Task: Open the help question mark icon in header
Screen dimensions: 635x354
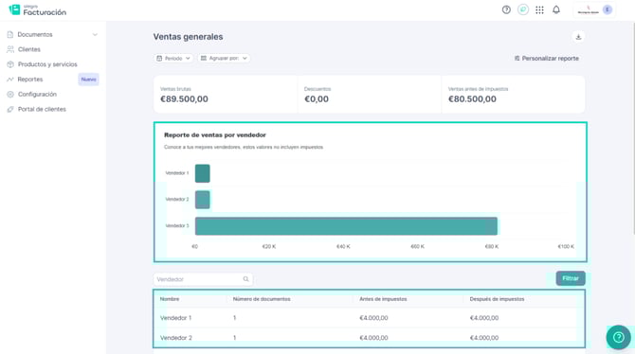Action: pos(506,9)
